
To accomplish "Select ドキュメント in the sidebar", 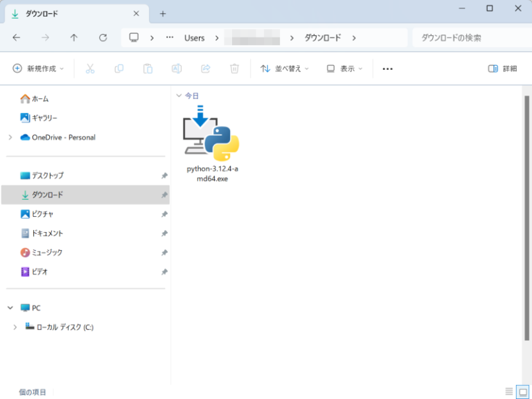I will (x=47, y=233).
